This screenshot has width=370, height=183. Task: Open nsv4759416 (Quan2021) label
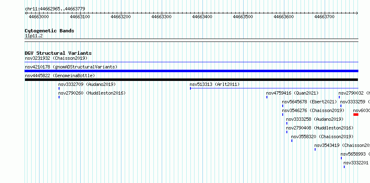tap(292, 93)
